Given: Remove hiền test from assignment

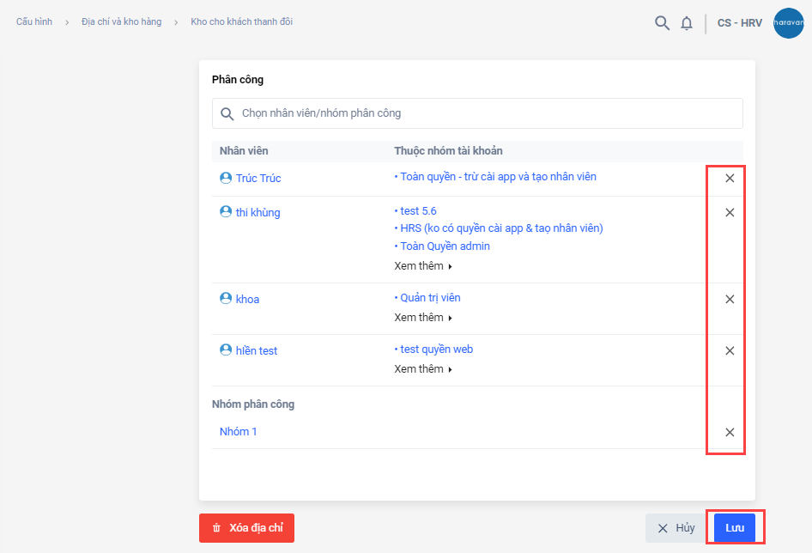Looking at the screenshot, I should 730,351.
